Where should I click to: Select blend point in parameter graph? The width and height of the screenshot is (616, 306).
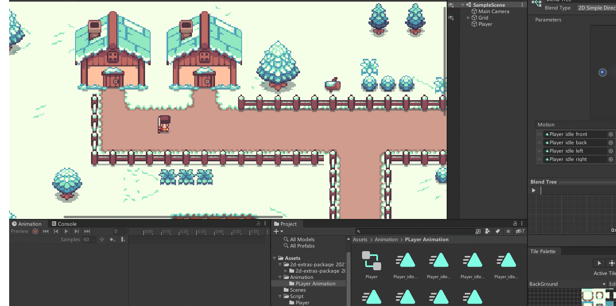tap(602, 72)
